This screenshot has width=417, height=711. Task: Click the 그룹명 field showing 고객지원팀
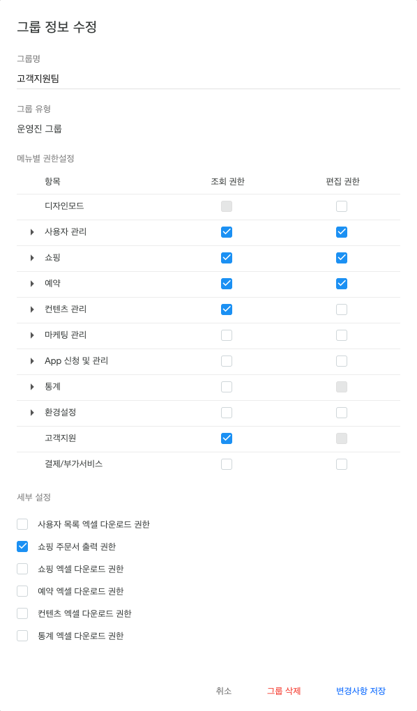208,79
